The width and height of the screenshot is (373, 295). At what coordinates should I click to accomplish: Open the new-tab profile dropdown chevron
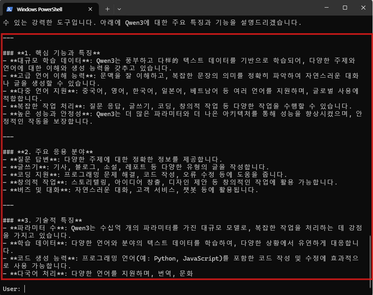tap(119, 9)
